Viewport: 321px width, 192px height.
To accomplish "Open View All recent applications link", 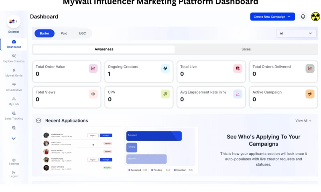I will coord(303,120).
